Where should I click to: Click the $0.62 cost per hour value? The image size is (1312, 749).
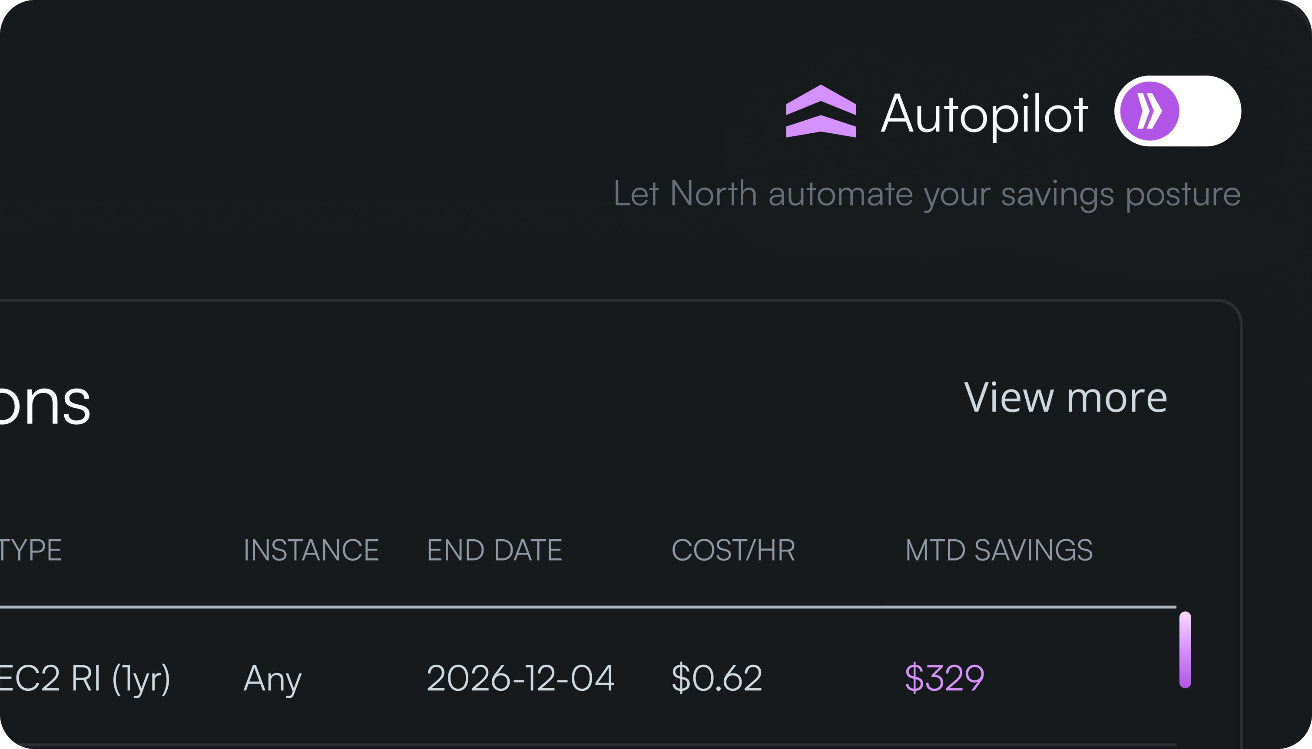[716, 679]
